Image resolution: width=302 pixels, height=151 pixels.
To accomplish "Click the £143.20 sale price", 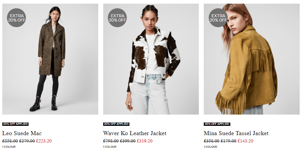I will (245, 141).
